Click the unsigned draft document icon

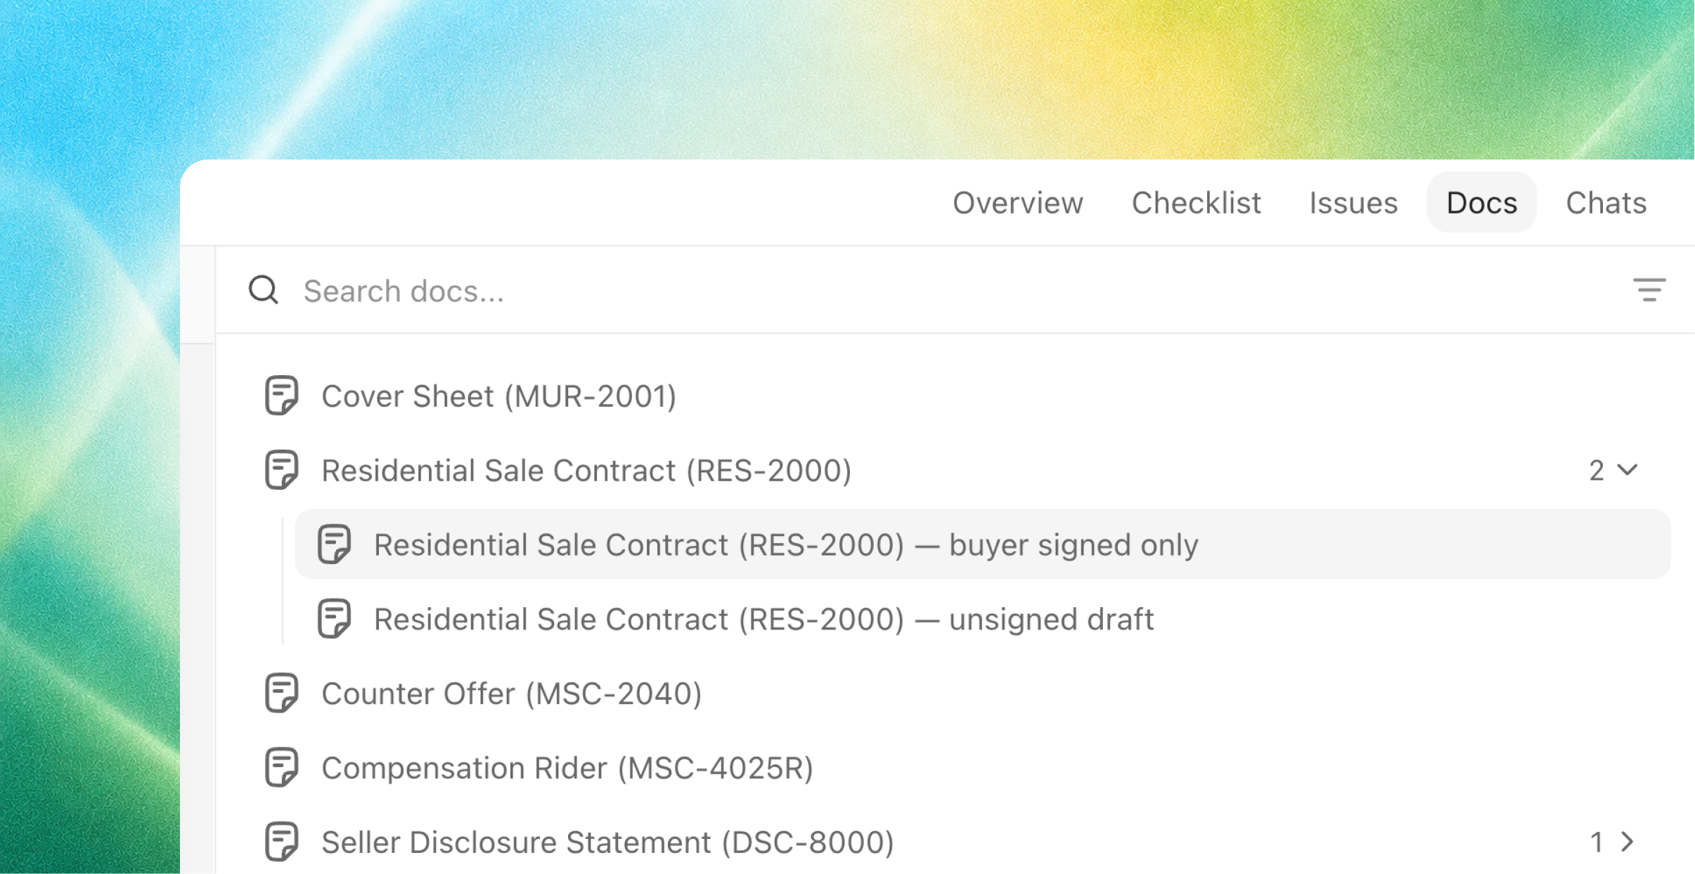(x=334, y=619)
